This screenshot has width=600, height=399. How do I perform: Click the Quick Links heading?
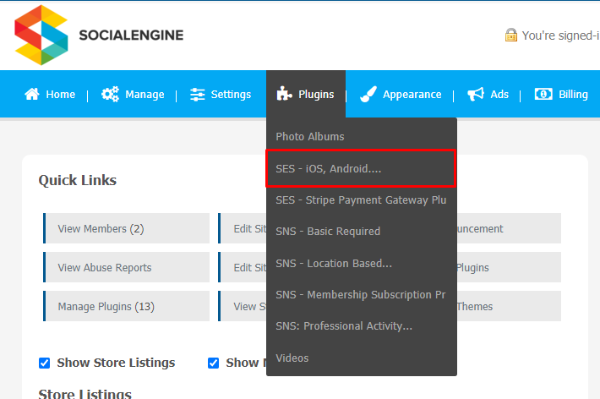(77, 180)
